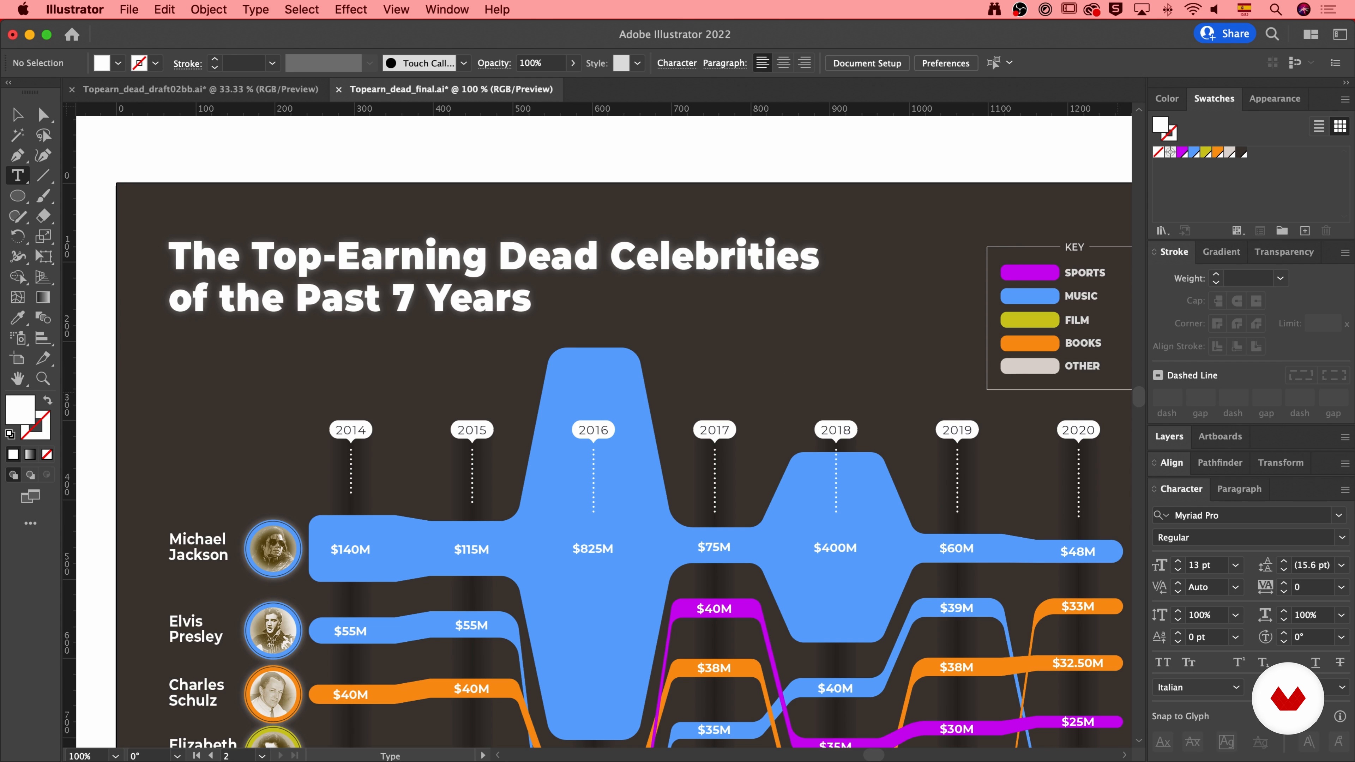1355x762 pixels.
Task: Align paragraph text left
Action: point(762,63)
